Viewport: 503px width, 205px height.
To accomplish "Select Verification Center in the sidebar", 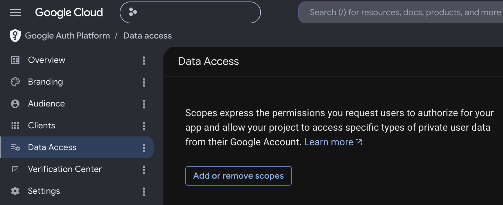I will pyautogui.click(x=77, y=169).
